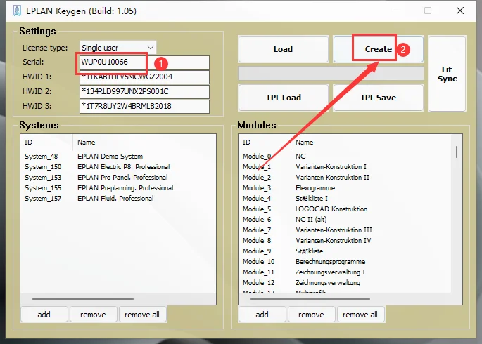
Task: Click remove button below Systems list
Action: click(x=93, y=315)
